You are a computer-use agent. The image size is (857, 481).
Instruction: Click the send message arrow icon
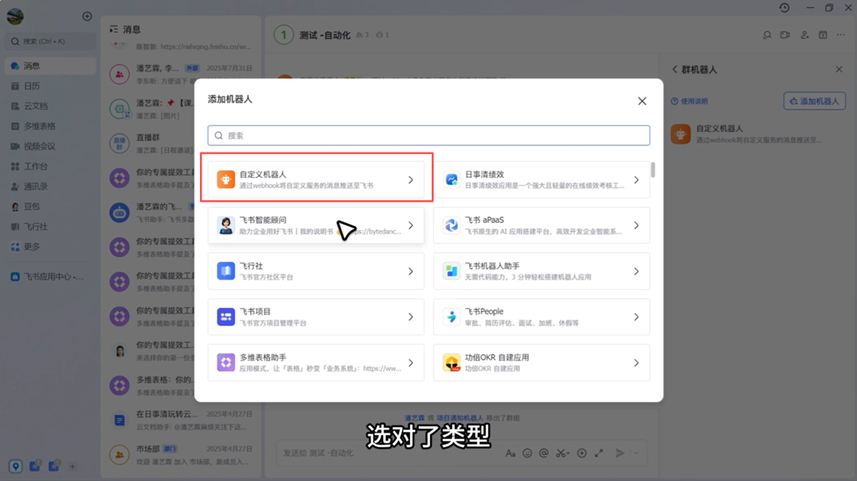pos(620,453)
